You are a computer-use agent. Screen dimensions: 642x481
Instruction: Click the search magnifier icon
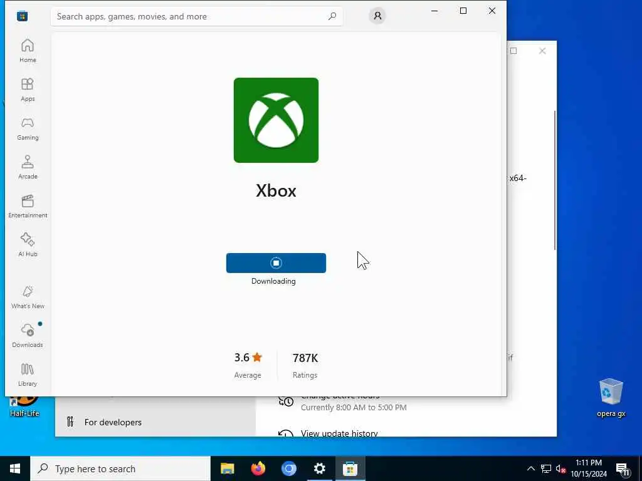click(x=332, y=16)
